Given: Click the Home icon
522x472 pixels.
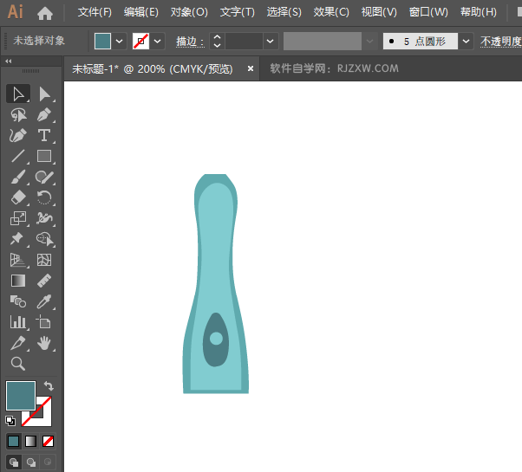Looking at the screenshot, I should pyautogui.click(x=45, y=13).
